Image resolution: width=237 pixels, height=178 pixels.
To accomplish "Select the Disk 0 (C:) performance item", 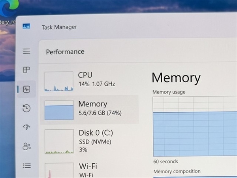I will 89,142.
